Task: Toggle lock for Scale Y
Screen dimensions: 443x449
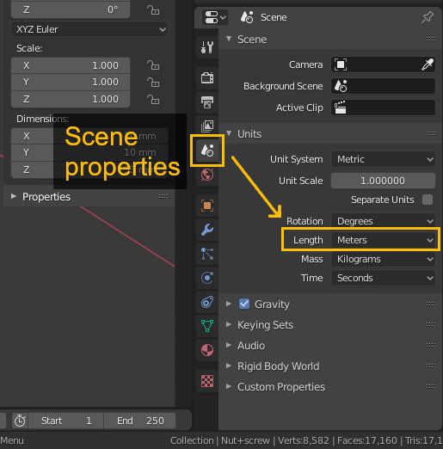Action: [153, 83]
